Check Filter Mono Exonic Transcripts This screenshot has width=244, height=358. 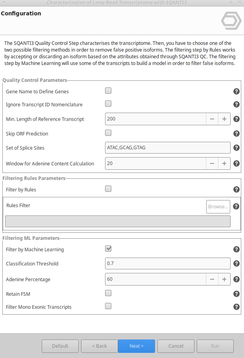pyautogui.click(x=108, y=306)
